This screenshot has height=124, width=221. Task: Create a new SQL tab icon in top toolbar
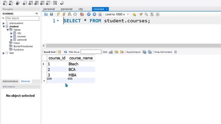[5, 3]
